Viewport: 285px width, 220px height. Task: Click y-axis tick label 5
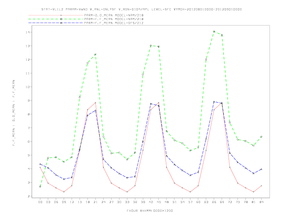tap(29, 155)
